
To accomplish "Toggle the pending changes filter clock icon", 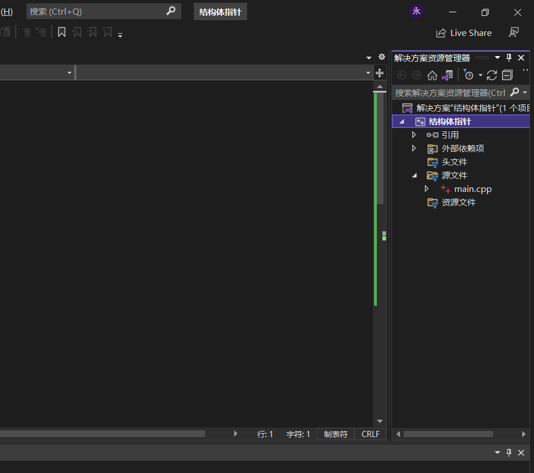I will coord(468,75).
